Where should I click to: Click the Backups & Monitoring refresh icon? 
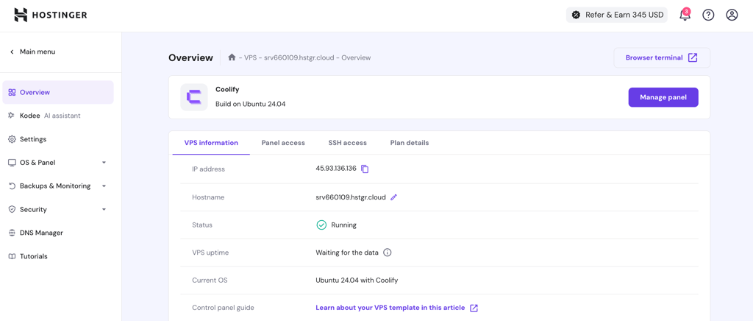12,186
